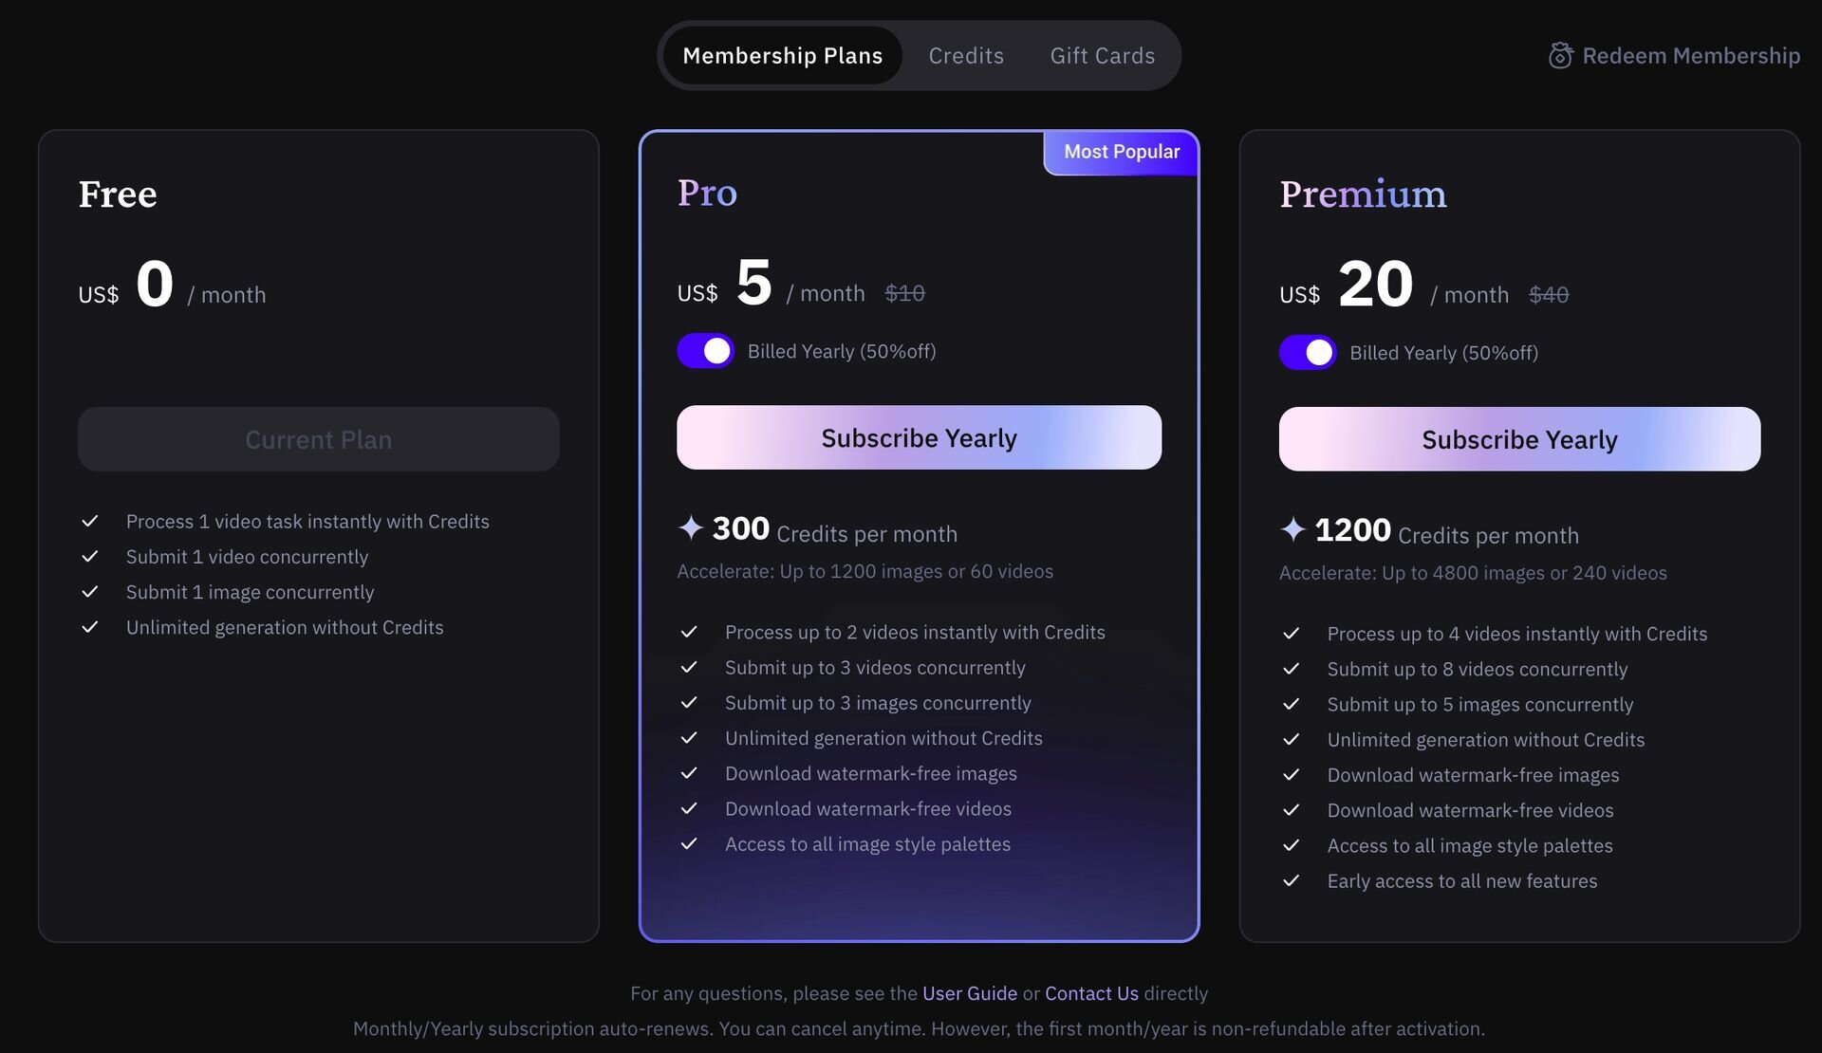Click the disabled Current Plan button
The height and width of the screenshot is (1053, 1822).
pyautogui.click(x=318, y=440)
